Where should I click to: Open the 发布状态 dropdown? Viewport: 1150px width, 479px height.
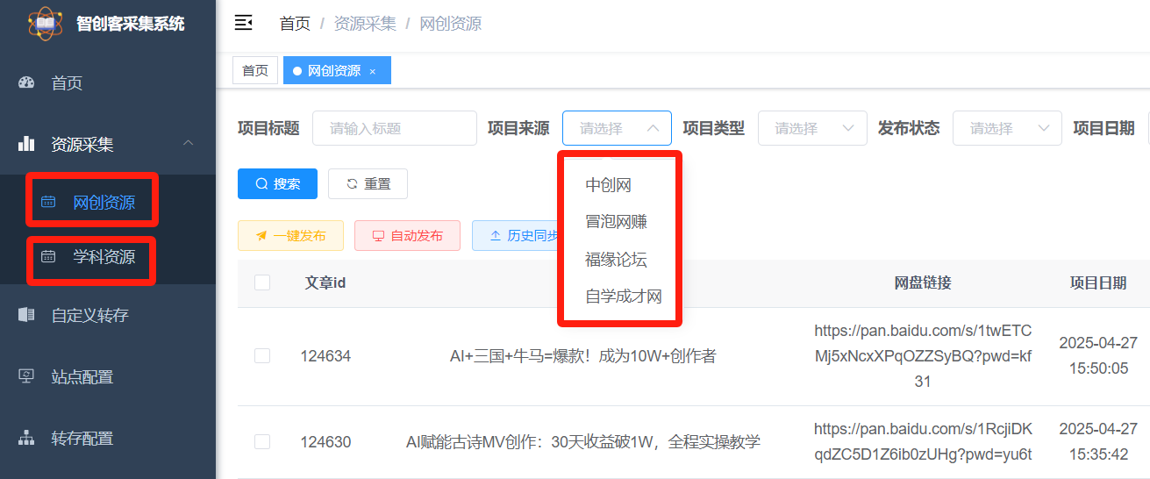coord(1006,128)
